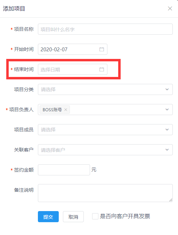178x235 pixels.
Task: Check 是否向客户开具发票 checkbox
Action: click(95, 216)
